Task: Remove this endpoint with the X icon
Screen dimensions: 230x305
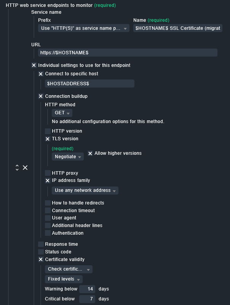Action: point(25,167)
